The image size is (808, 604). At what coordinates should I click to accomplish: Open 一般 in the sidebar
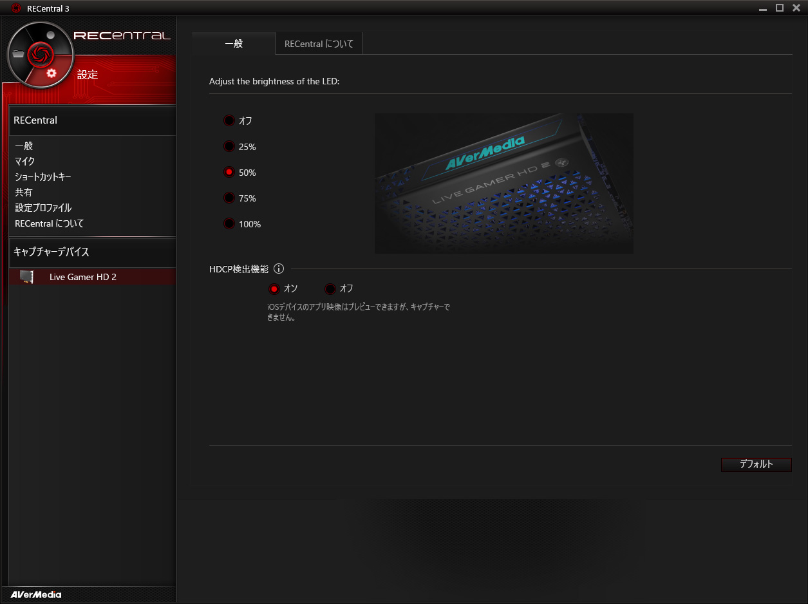24,146
